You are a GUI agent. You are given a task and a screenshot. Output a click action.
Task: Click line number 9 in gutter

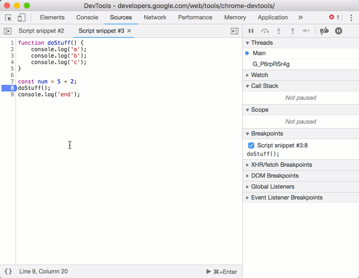12,94
